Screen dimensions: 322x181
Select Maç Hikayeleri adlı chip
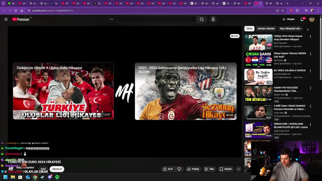291,29
